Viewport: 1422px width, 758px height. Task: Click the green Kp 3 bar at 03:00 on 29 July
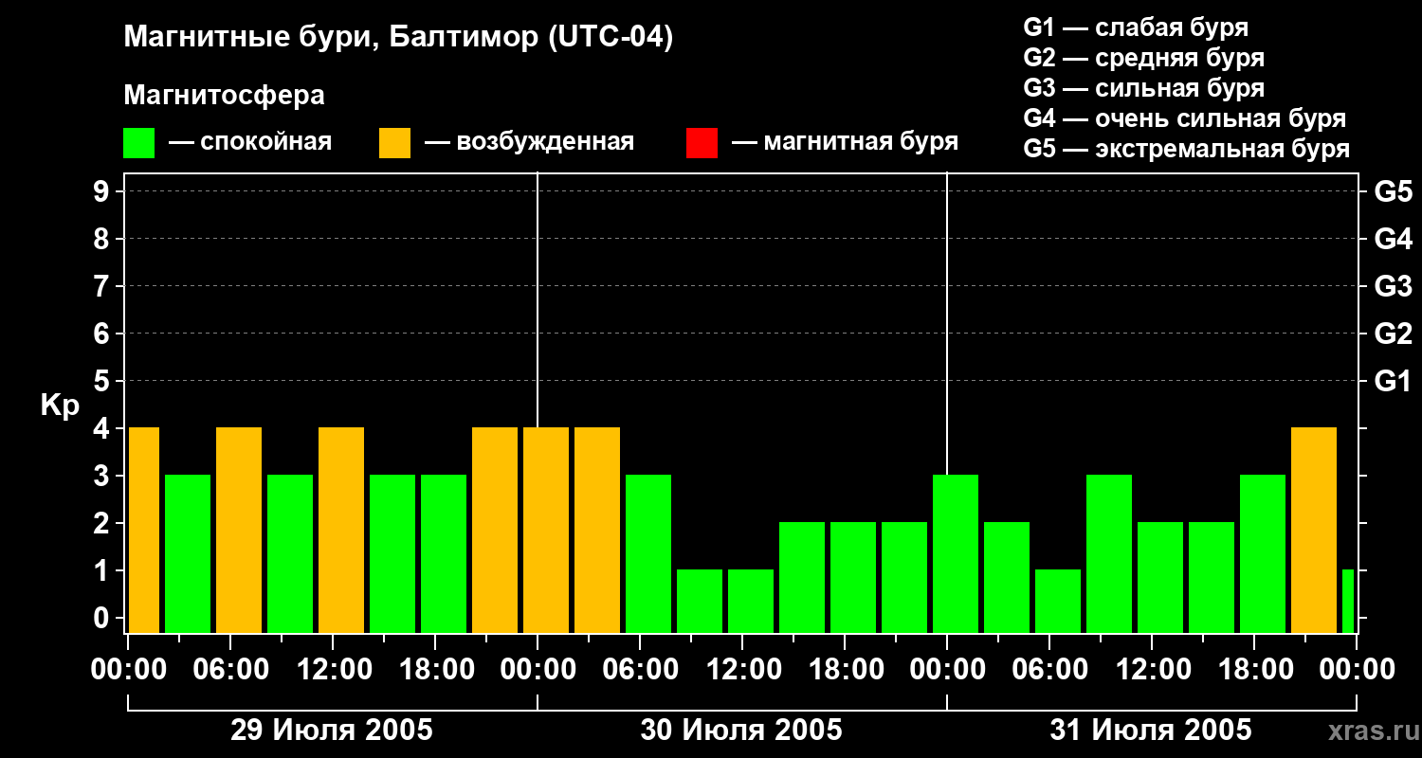coord(188,553)
